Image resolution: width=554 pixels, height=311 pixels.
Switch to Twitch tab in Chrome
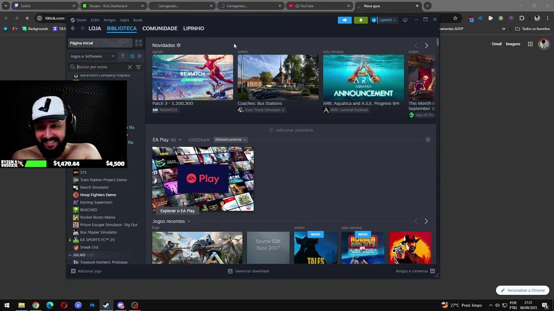click(x=44, y=6)
